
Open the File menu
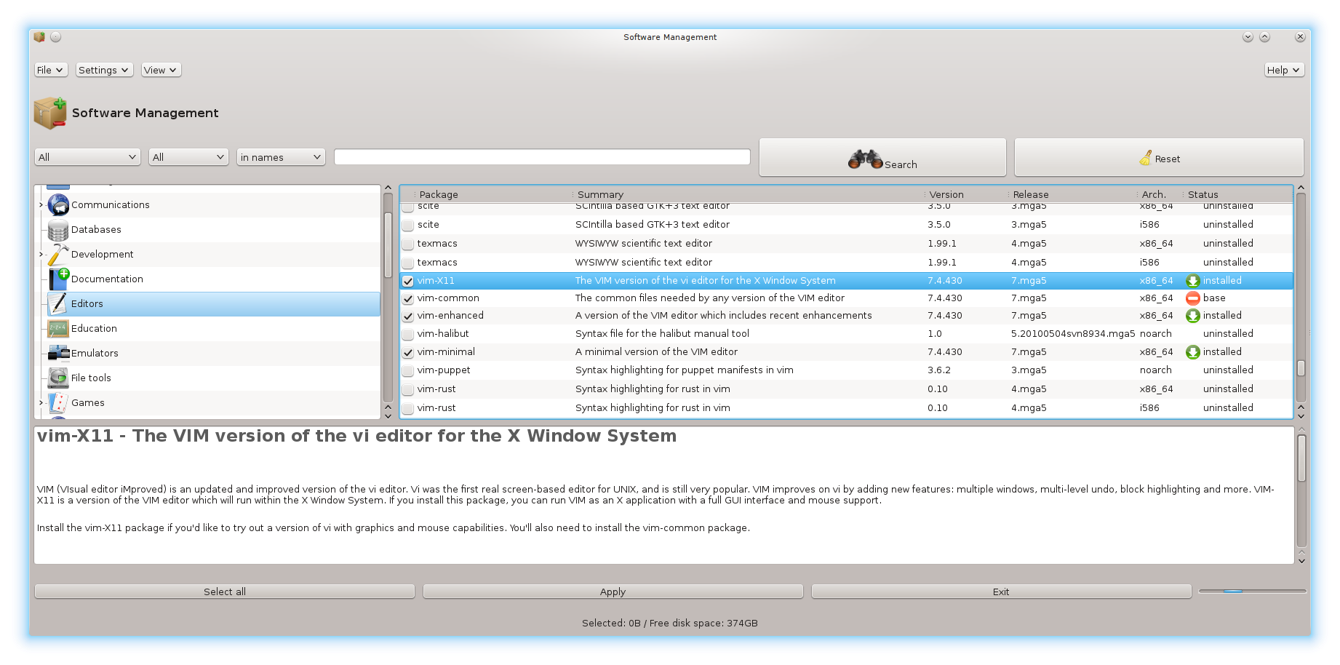(51, 70)
